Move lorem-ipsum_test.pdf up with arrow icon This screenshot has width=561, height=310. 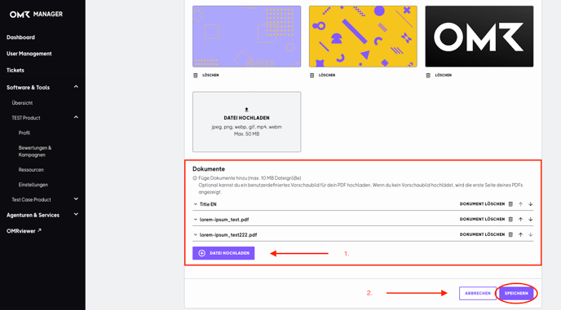pos(520,220)
